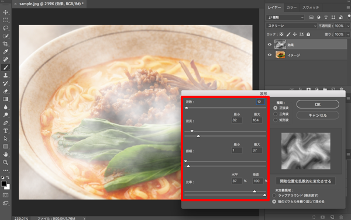
Task: Choose repeat edge pixels option
Action: (274, 201)
